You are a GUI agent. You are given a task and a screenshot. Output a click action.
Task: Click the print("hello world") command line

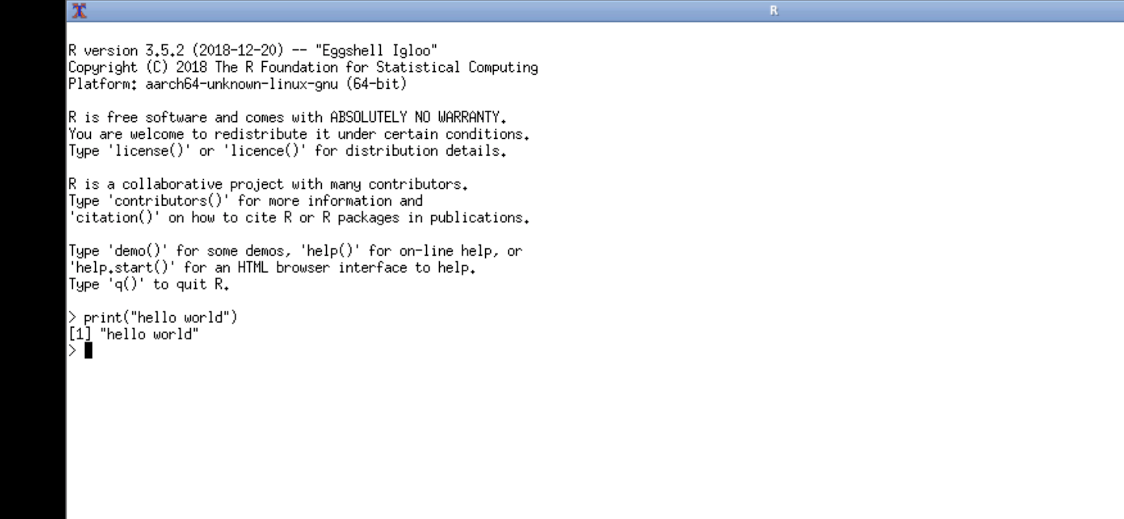pyautogui.click(x=153, y=318)
